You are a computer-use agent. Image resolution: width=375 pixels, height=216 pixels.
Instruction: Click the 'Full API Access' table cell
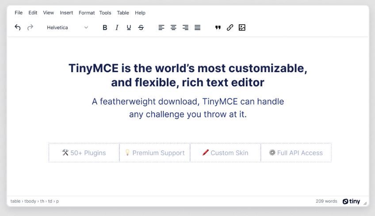(296, 153)
